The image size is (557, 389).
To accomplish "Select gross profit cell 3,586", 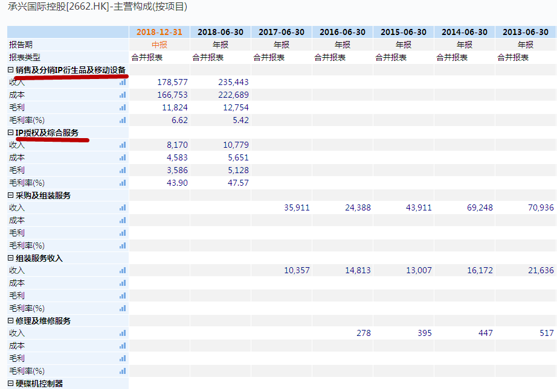I will [177, 170].
